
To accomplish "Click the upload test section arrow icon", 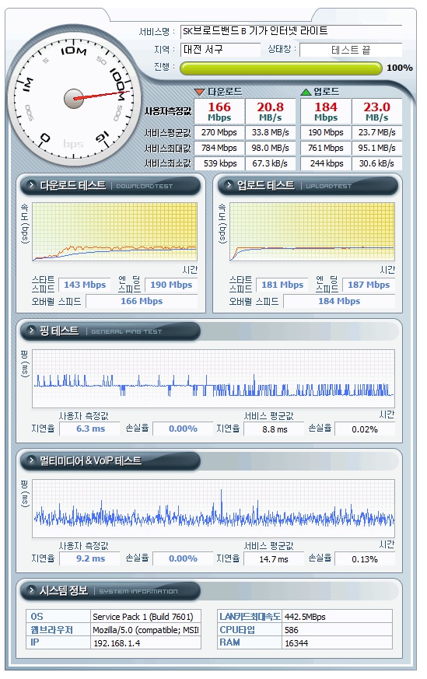I will (x=229, y=185).
